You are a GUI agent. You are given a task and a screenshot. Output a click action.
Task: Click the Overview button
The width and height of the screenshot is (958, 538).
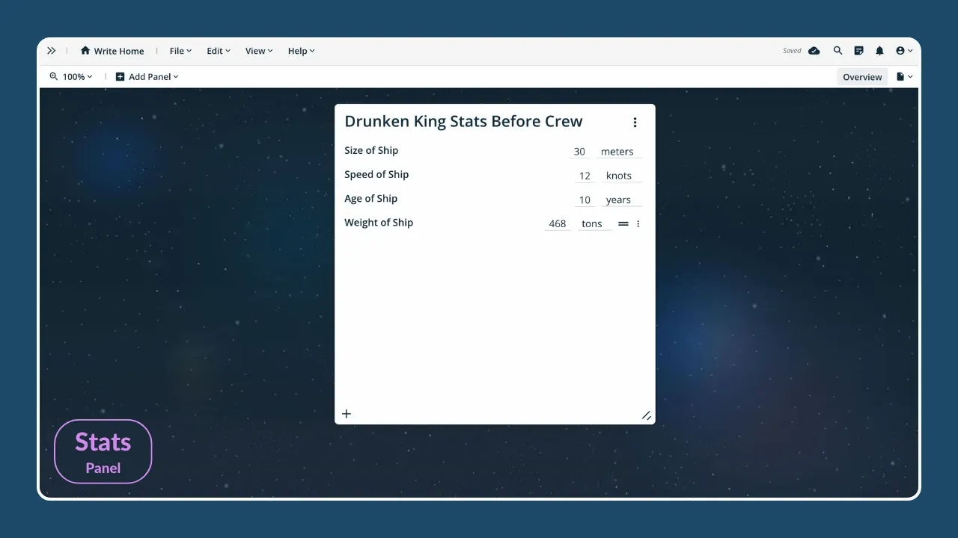862,77
